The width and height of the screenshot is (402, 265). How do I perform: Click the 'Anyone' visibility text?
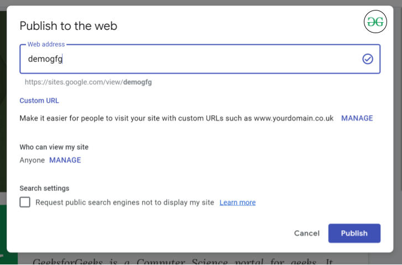tap(32, 160)
